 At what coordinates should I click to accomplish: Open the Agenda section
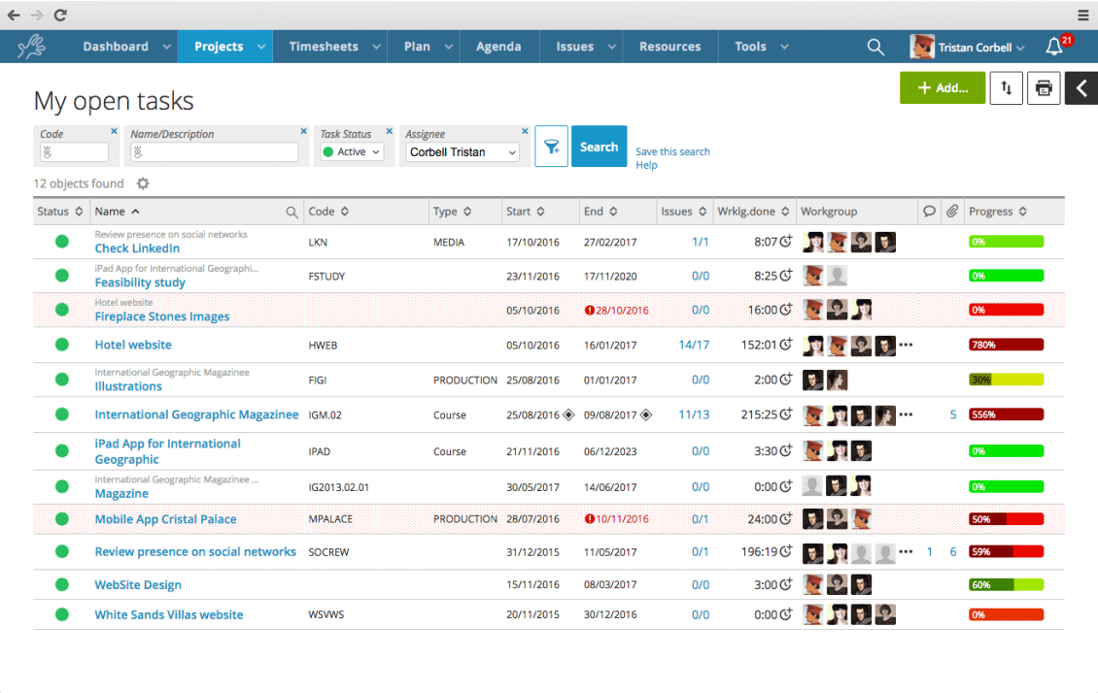pos(498,46)
